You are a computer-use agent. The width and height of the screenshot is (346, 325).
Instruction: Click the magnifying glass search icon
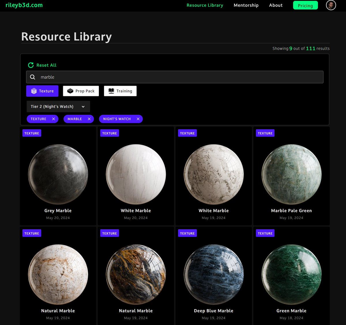click(x=33, y=77)
